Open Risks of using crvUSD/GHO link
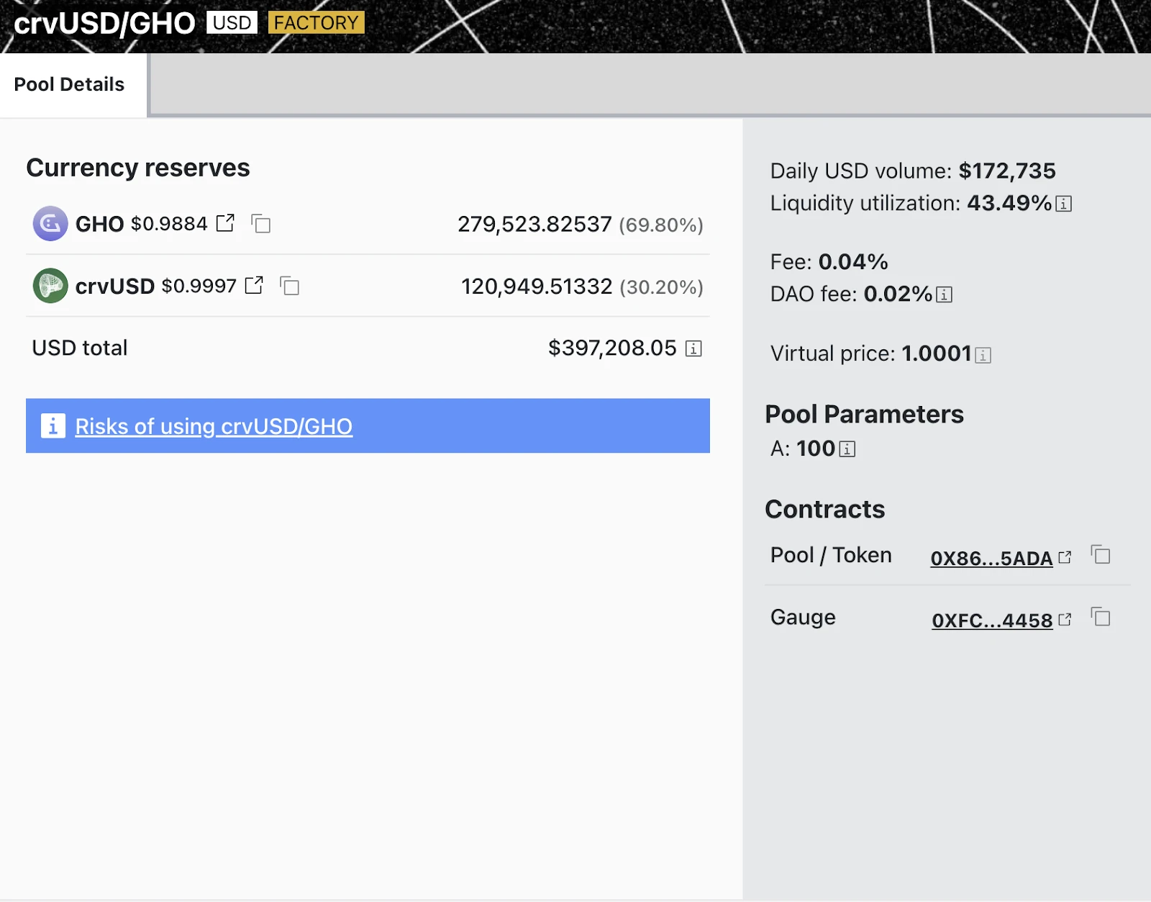Image resolution: width=1151 pixels, height=902 pixels. point(214,426)
